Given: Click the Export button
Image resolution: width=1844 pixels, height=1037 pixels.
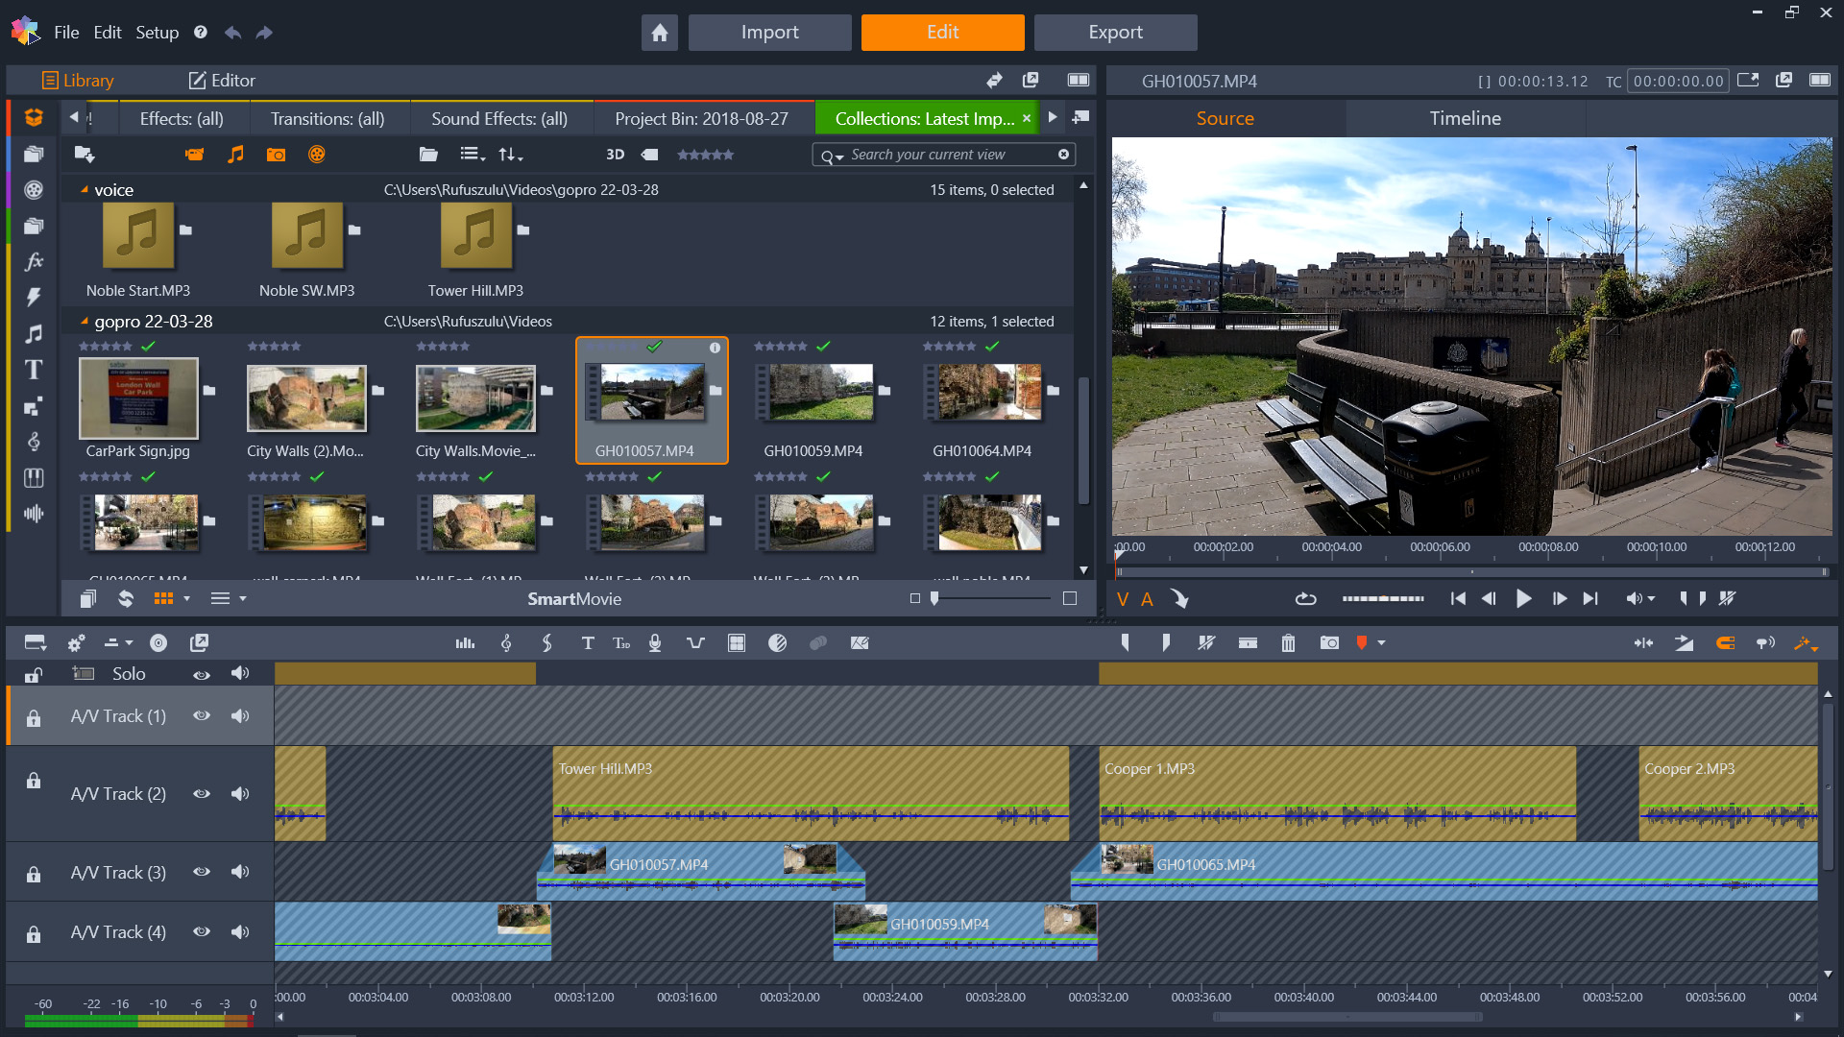Looking at the screenshot, I should coord(1115,33).
